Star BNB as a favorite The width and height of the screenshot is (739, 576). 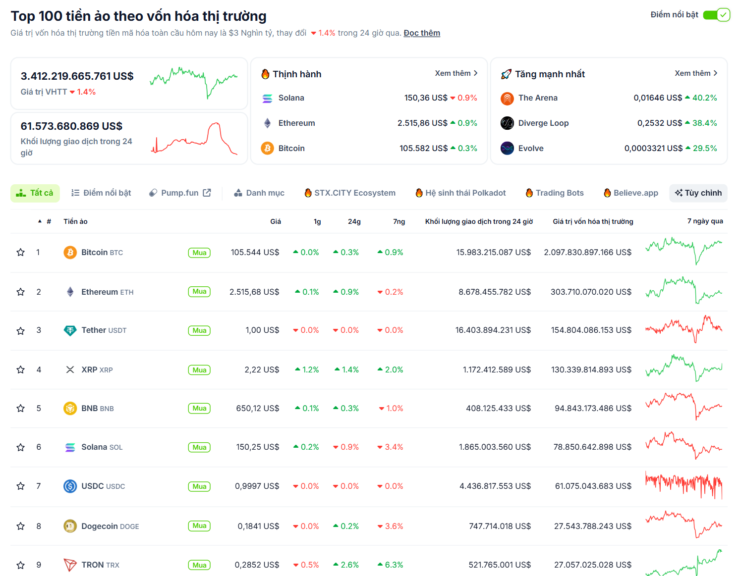20,409
